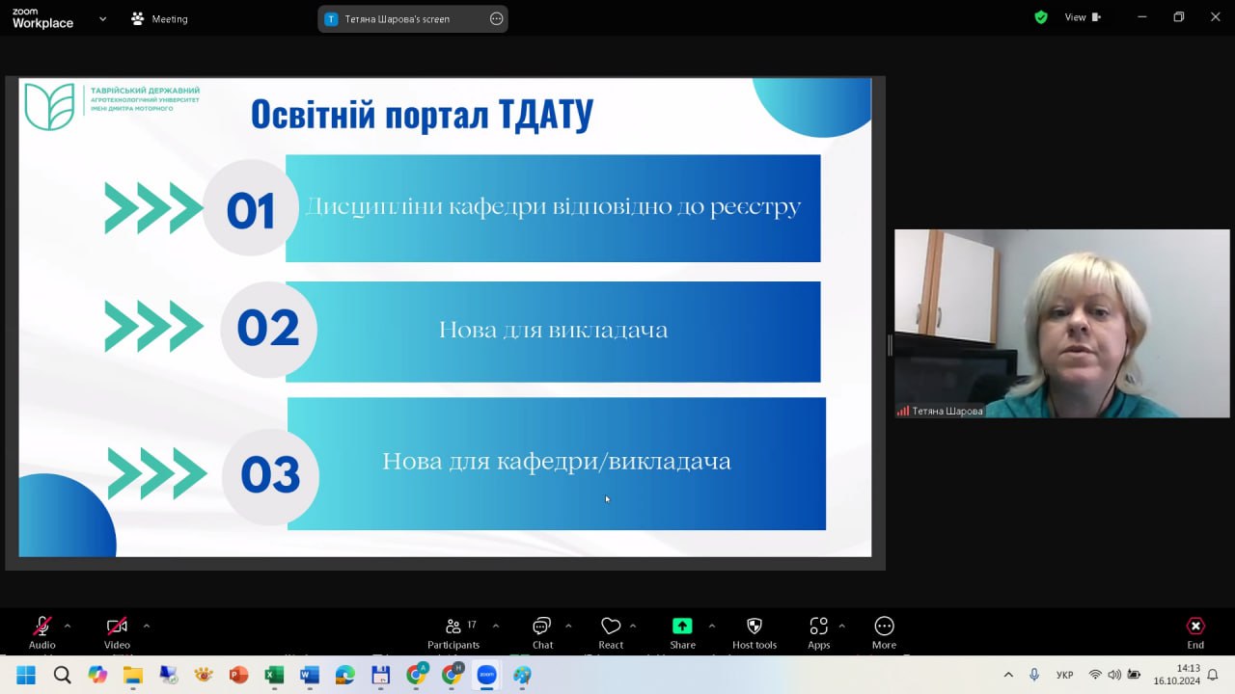Screen dimensions: 1235x694
Task: Open the battery status tray icon
Action: [1135, 675]
